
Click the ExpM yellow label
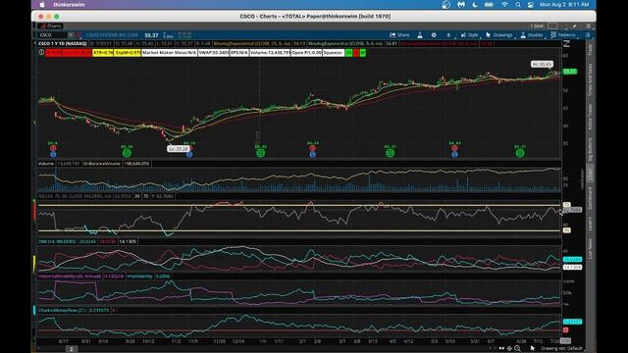coord(128,52)
